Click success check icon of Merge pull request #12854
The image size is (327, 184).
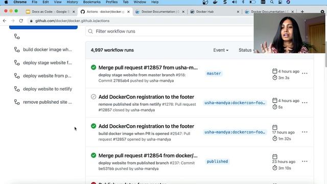(94, 155)
